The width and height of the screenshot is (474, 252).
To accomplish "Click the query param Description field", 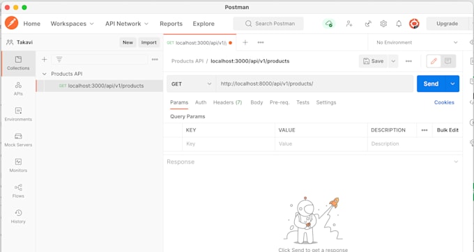I will pos(415,144).
